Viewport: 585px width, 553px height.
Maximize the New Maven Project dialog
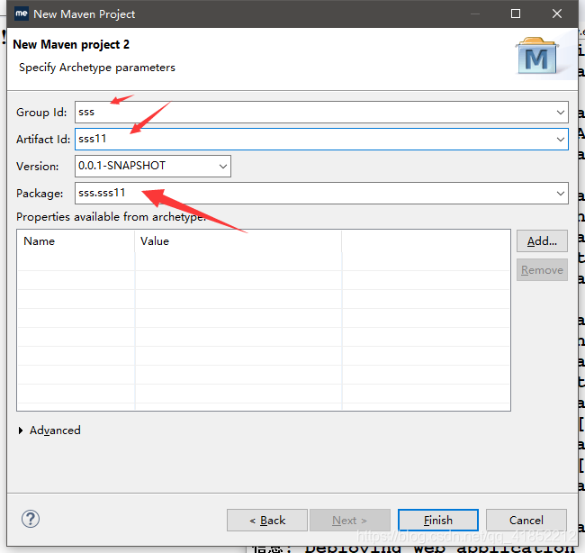tap(516, 14)
